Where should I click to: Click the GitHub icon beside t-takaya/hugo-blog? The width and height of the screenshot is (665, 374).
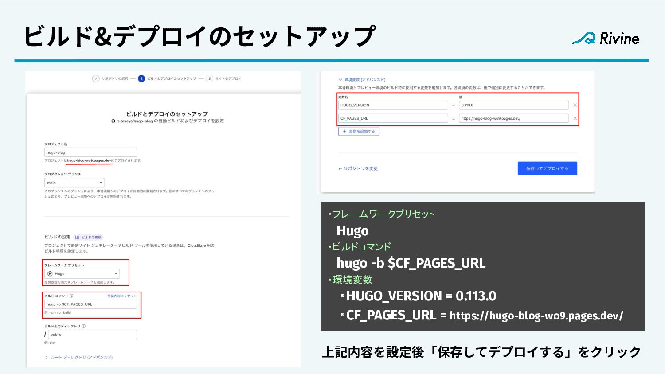113,121
